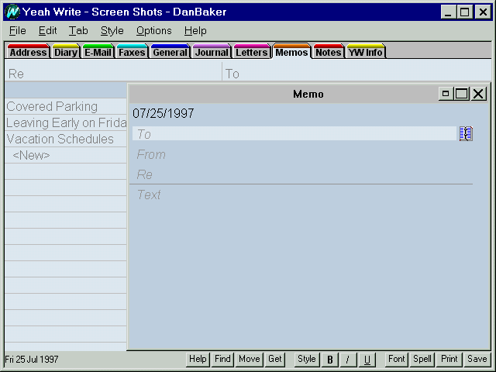
Task: Switch to the Address tab
Action: click(28, 52)
